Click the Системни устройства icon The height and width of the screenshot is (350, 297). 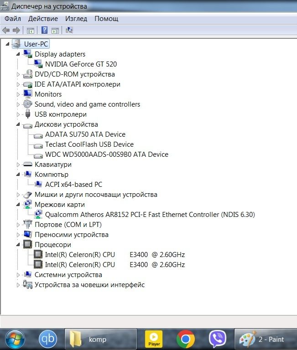click(28, 274)
